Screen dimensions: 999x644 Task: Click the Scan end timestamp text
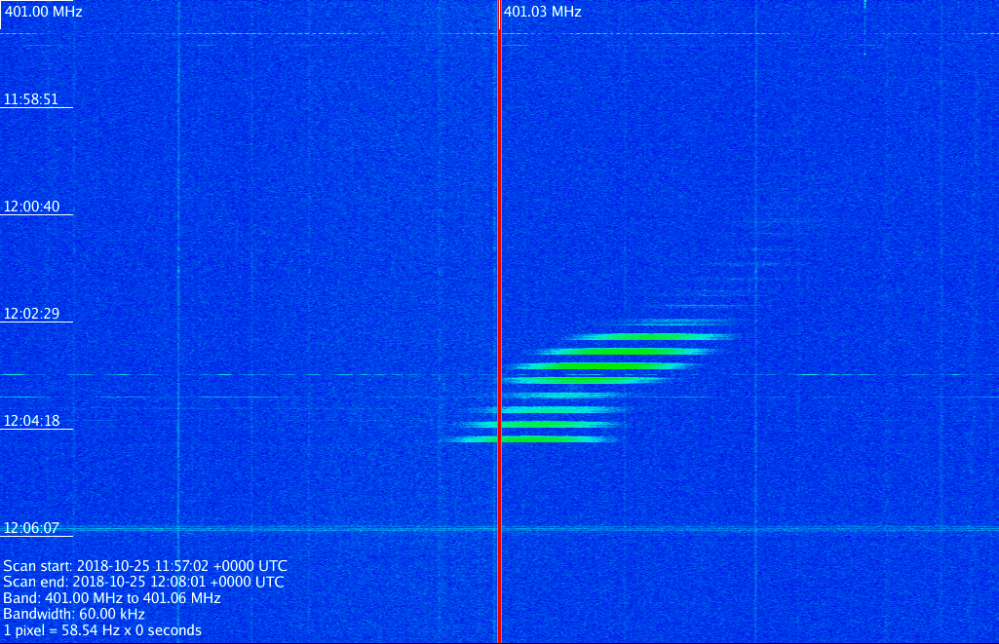143,582
